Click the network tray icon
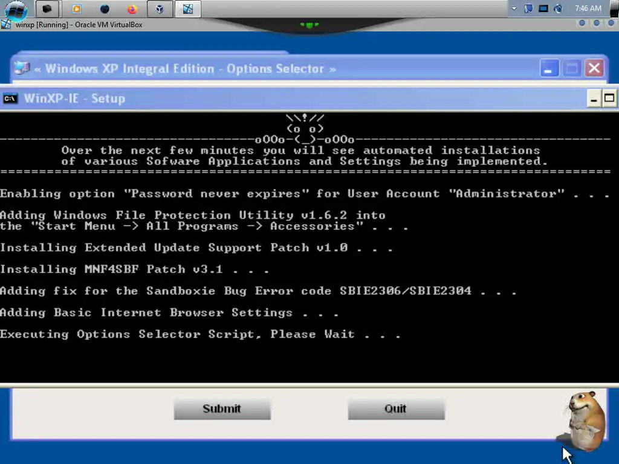The width and height of the screenshot is (619, 464). tap(558, 8)
